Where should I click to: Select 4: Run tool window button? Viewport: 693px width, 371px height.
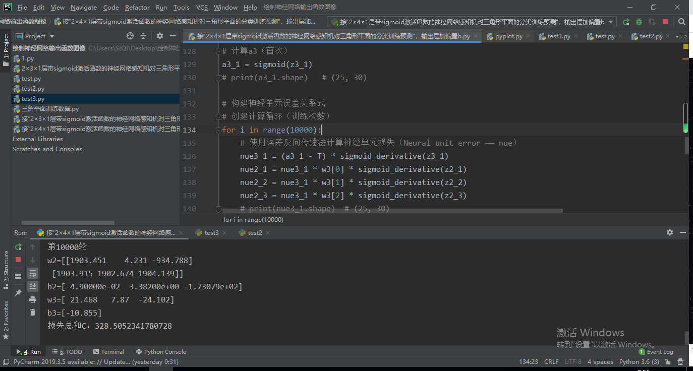[x=29, y=352]
